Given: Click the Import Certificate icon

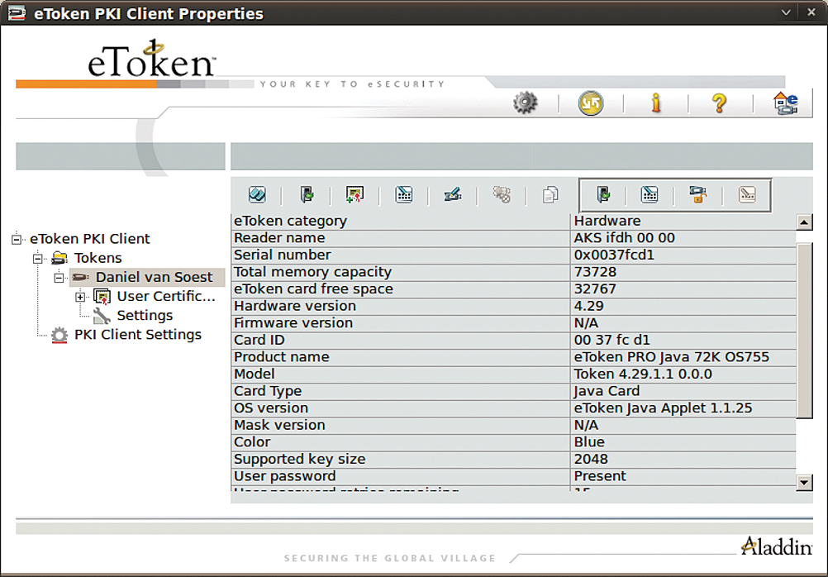Looking at the screenshot, I should [x=355, y=195].
